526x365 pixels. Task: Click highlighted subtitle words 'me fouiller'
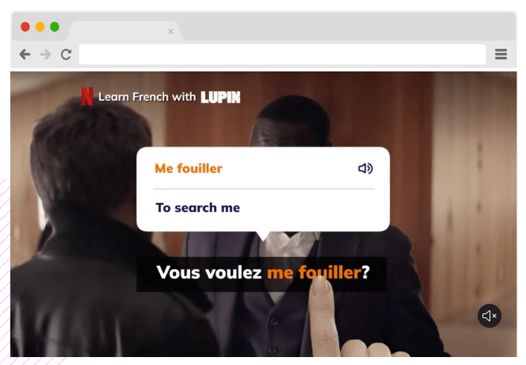(314, 273)
